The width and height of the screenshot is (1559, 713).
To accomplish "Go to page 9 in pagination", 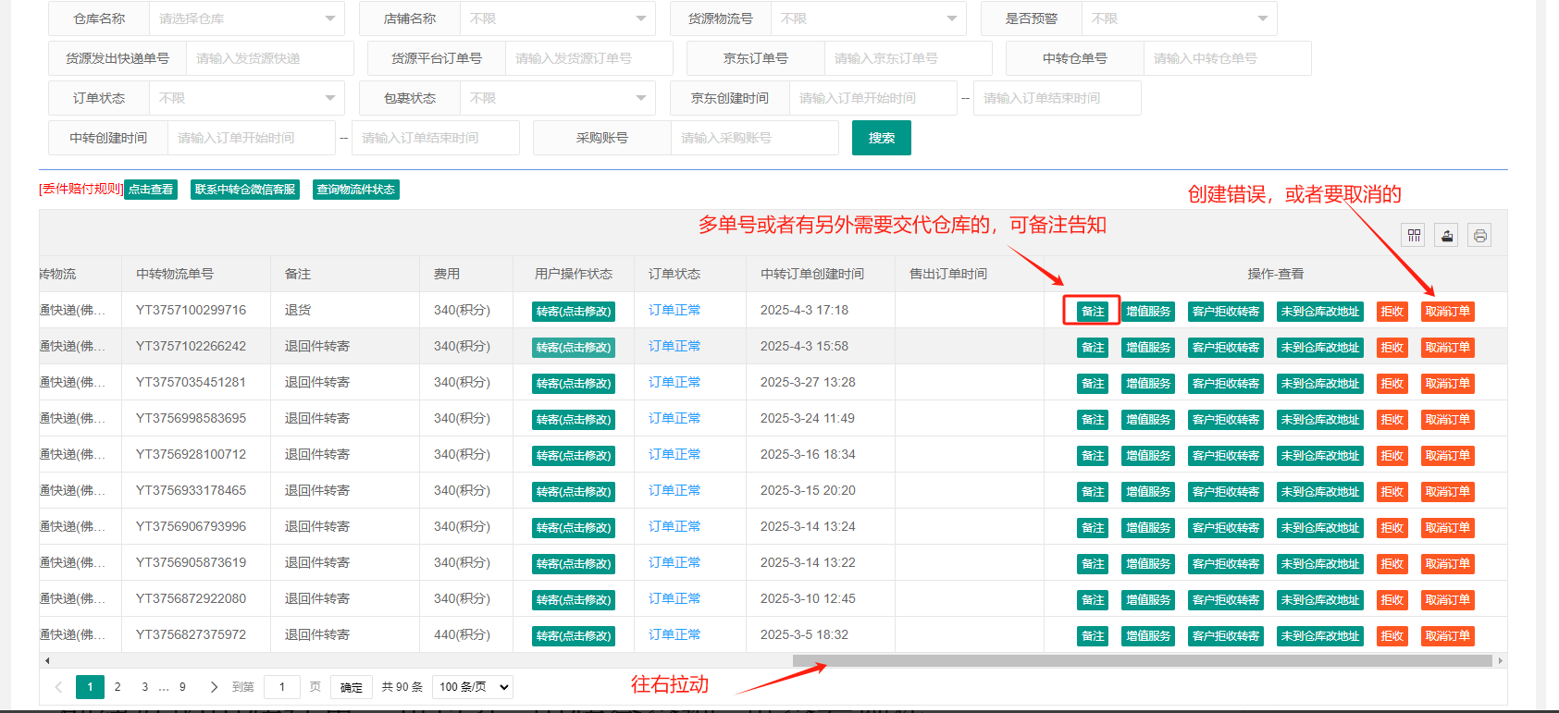I will 182,687.
